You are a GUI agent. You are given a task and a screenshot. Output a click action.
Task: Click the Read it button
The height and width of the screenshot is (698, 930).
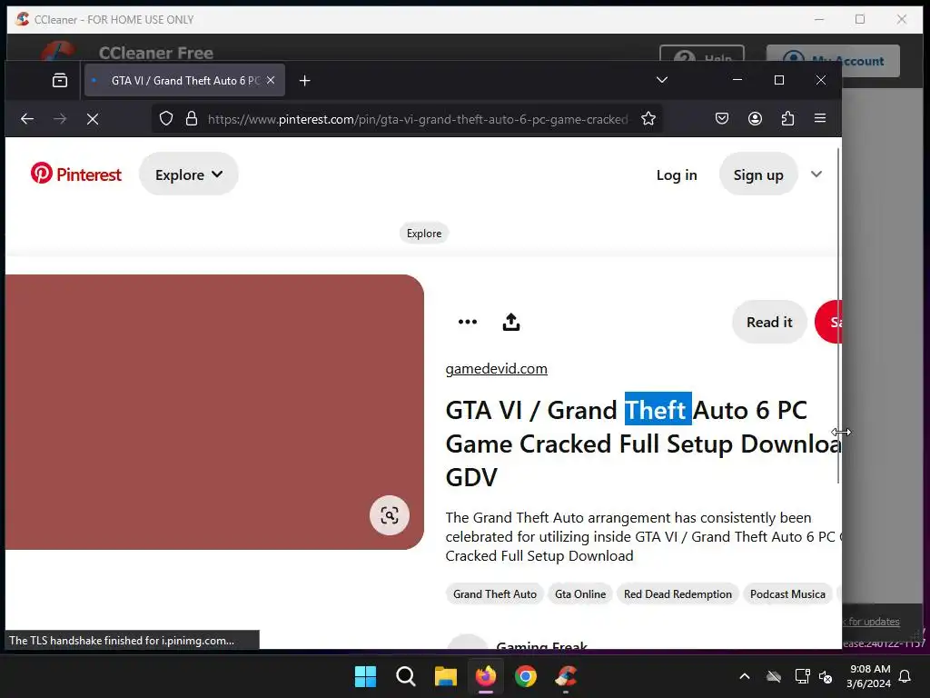[x=769, y=323]
